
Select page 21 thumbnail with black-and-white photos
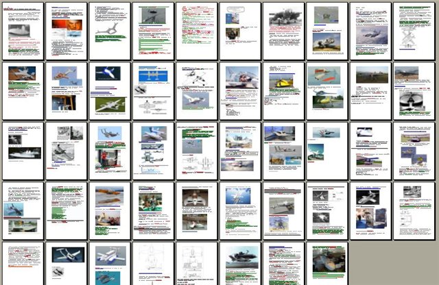point(23,151)
